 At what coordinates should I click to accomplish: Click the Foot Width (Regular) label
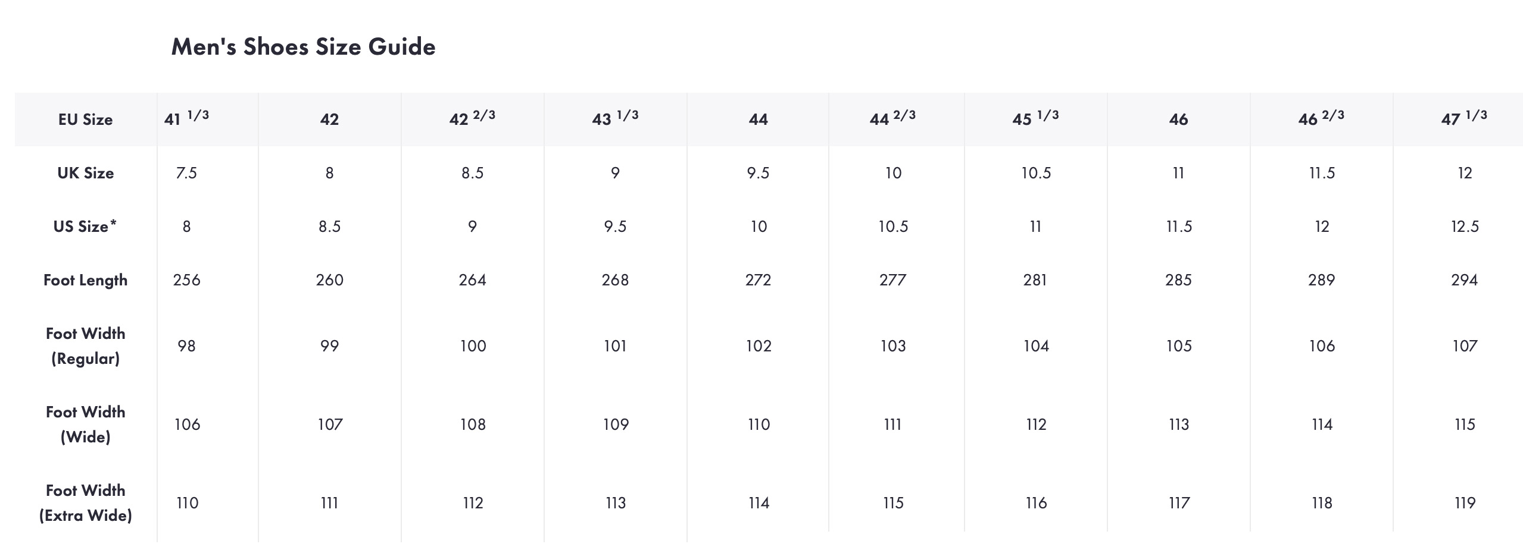tap(85, 346)
